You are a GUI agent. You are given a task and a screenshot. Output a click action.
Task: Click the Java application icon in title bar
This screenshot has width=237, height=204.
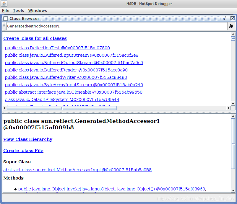tap(4, 4)
